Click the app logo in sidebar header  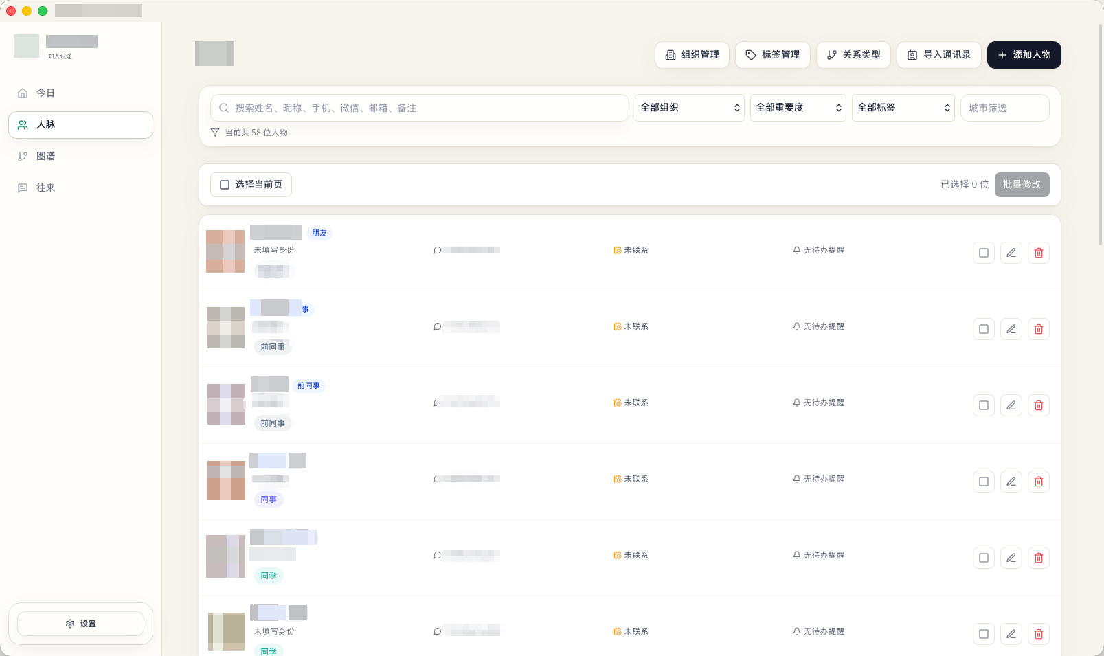coord(27,46)
